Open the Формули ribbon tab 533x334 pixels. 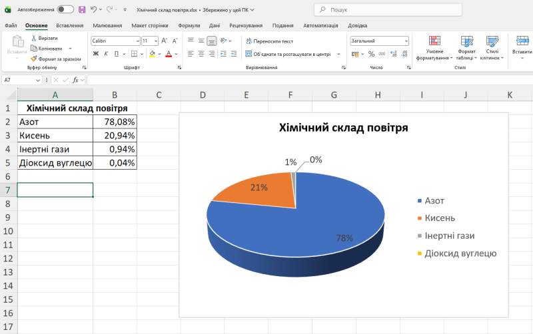coord(189,25)
